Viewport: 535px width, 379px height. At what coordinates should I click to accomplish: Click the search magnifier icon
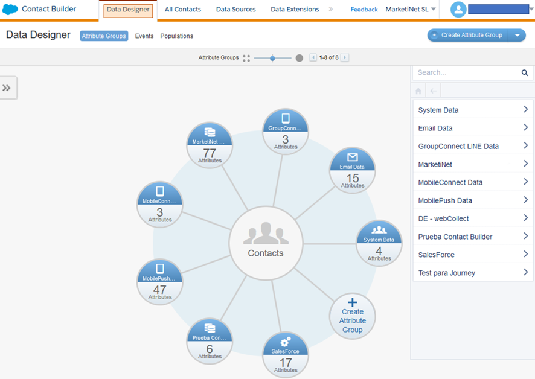coord(525,72)
